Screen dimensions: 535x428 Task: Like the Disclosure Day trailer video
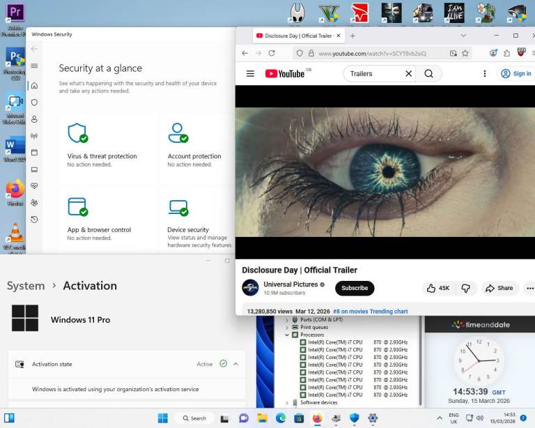coord(438,288)
